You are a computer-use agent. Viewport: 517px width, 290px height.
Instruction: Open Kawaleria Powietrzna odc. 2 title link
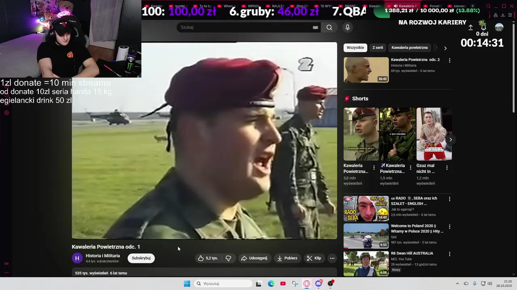tap(415, 60)
